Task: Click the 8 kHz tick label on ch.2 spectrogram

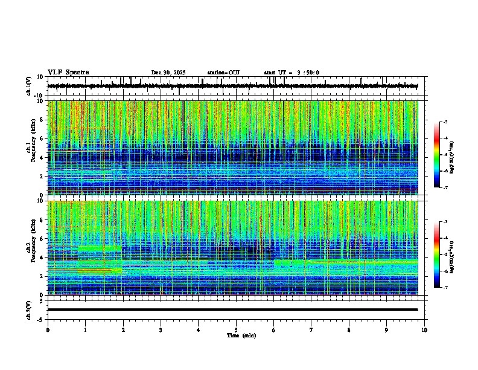Action: coord(42,220)
